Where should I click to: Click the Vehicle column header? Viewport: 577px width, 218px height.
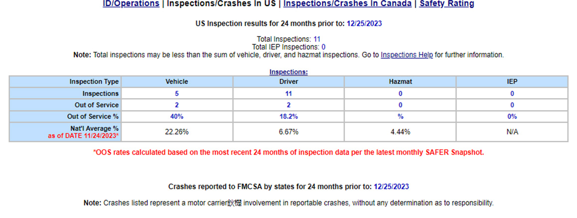point(177,82)
